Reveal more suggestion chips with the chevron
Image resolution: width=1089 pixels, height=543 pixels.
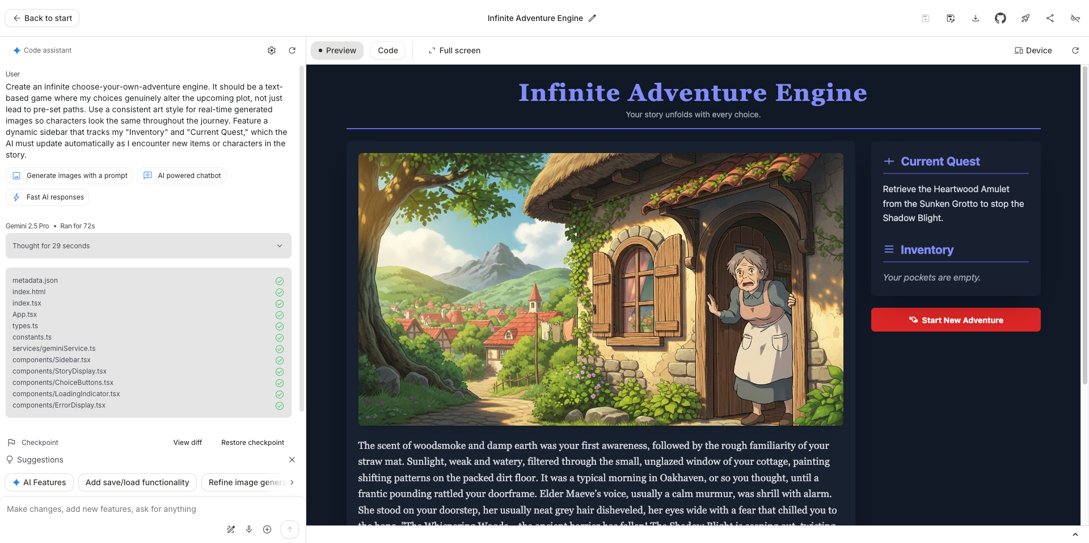pos(292,482)
